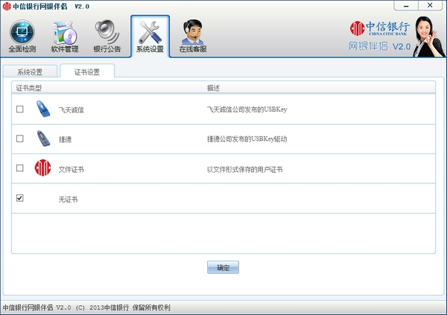Open the 在线客服 online support icon

tap(193, 32)
